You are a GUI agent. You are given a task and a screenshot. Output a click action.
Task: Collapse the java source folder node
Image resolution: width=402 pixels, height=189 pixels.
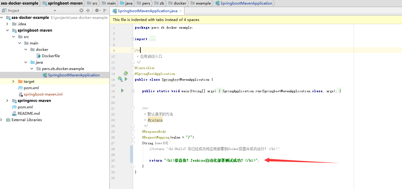(x=26, y=62)
